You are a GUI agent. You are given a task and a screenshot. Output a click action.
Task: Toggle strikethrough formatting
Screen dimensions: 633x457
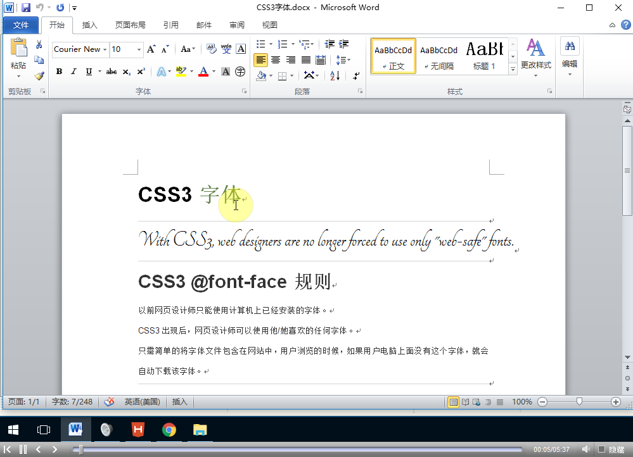click(x=111, y=72)
